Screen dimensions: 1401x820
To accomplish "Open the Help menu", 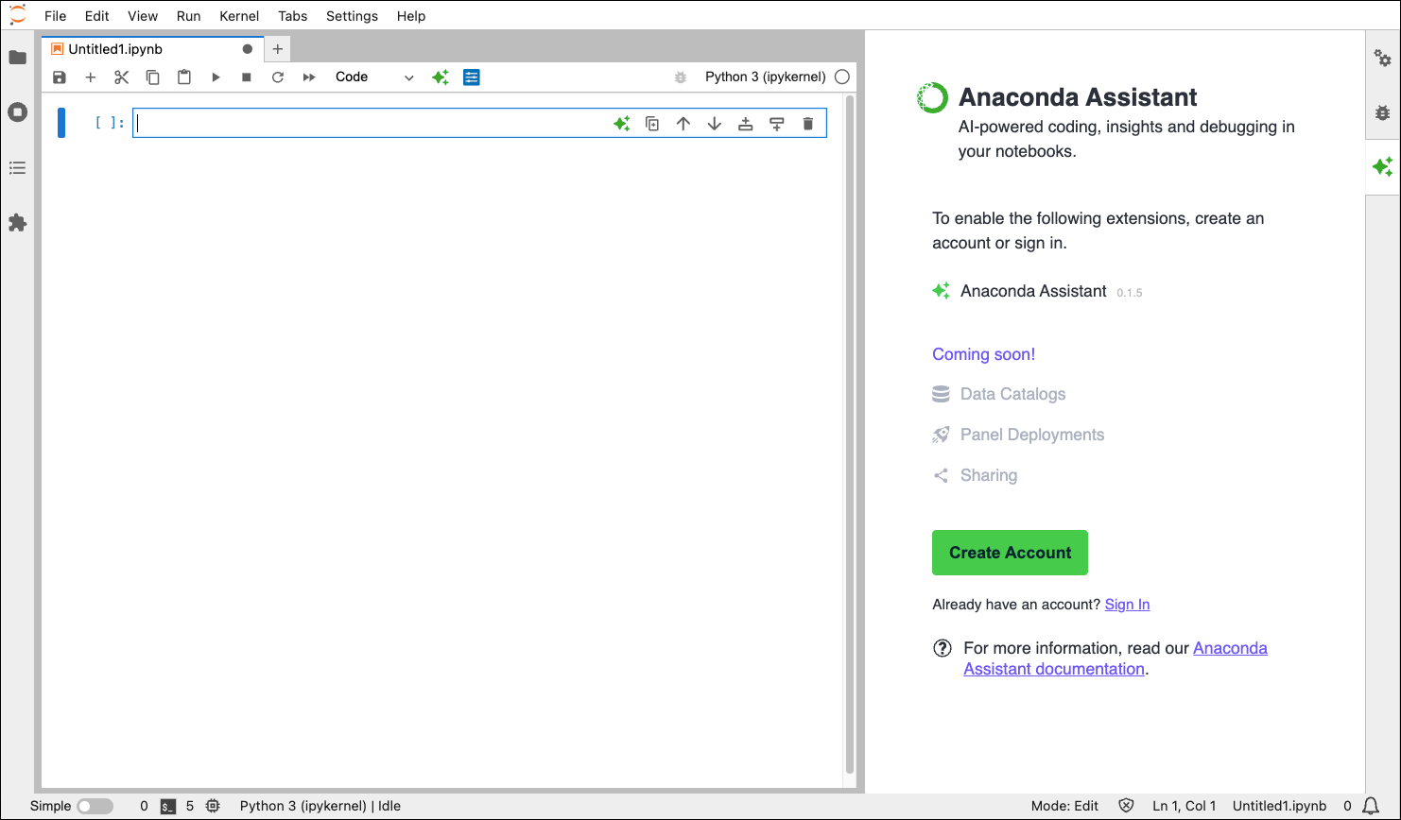I will coord(411,16).
